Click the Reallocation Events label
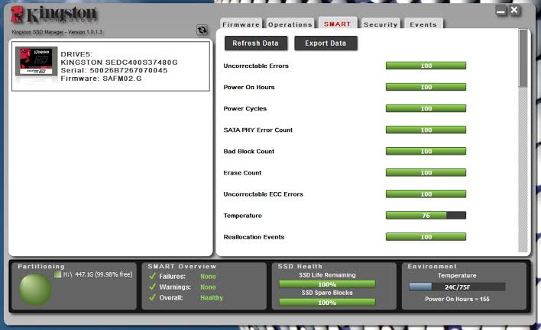This screenshot has width=541, height=330. coord(254,237)
